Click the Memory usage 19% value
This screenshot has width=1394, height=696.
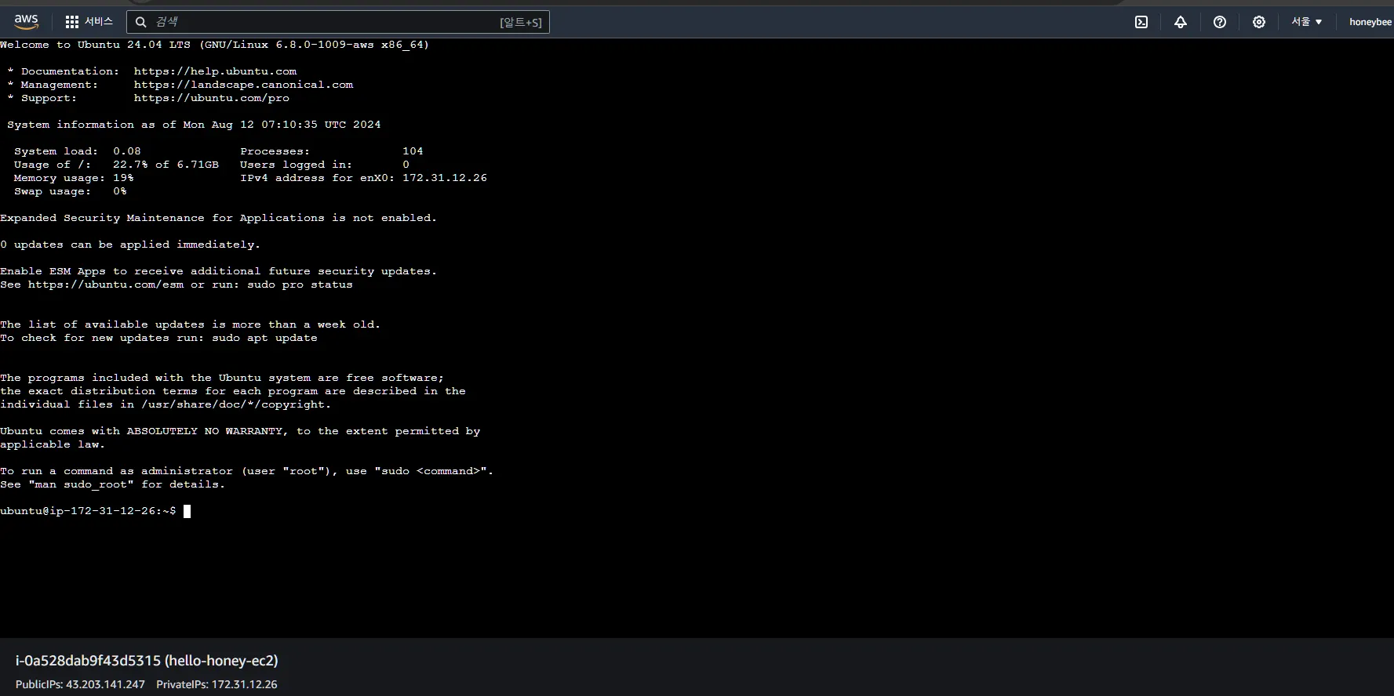coord(123,178)
